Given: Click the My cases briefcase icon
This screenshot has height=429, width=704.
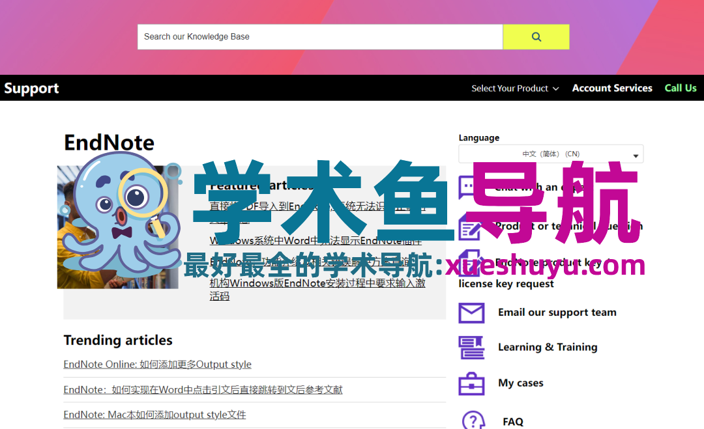Looking at the screenshot, I should coord(471,383).
